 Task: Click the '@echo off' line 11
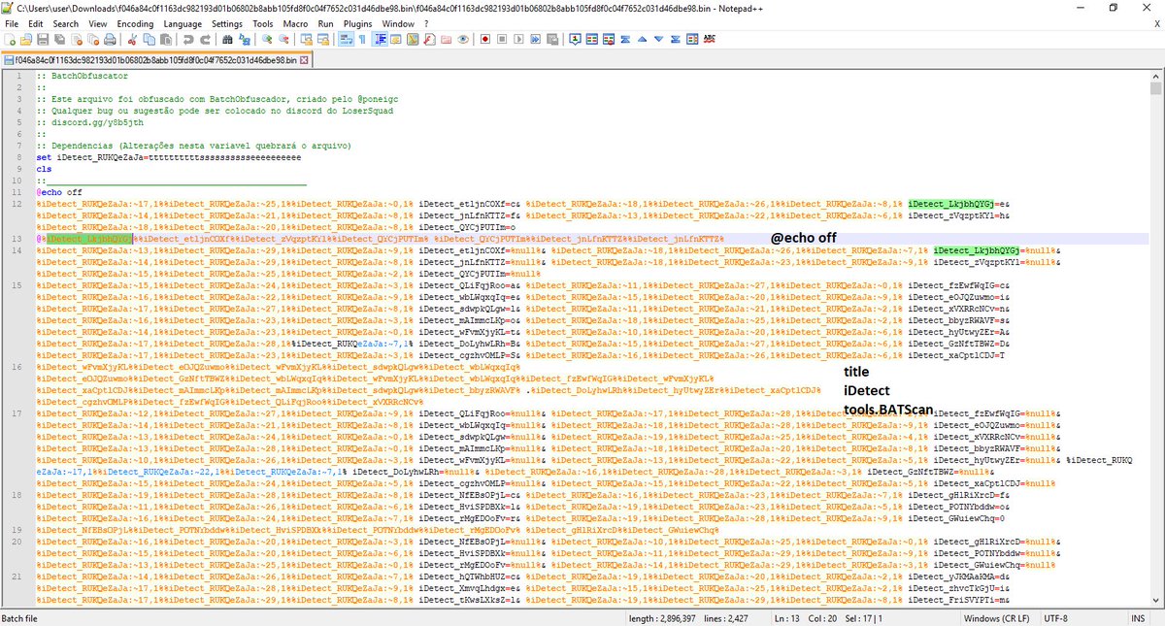tap(59, 192)
